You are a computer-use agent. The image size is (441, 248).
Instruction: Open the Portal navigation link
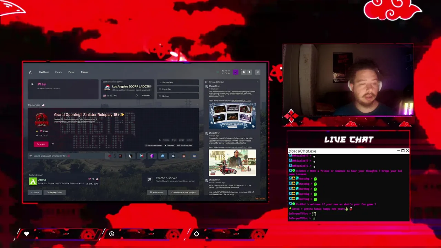(x=71, y=72)
